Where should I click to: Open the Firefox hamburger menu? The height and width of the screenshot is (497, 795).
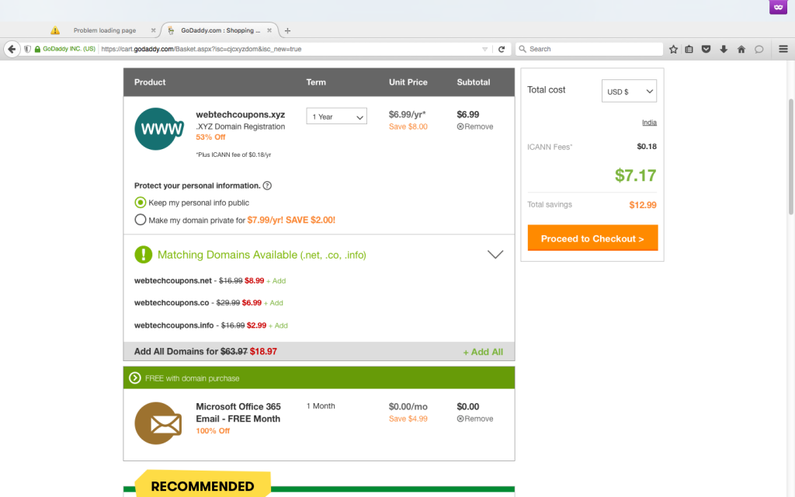click(783, 49)
